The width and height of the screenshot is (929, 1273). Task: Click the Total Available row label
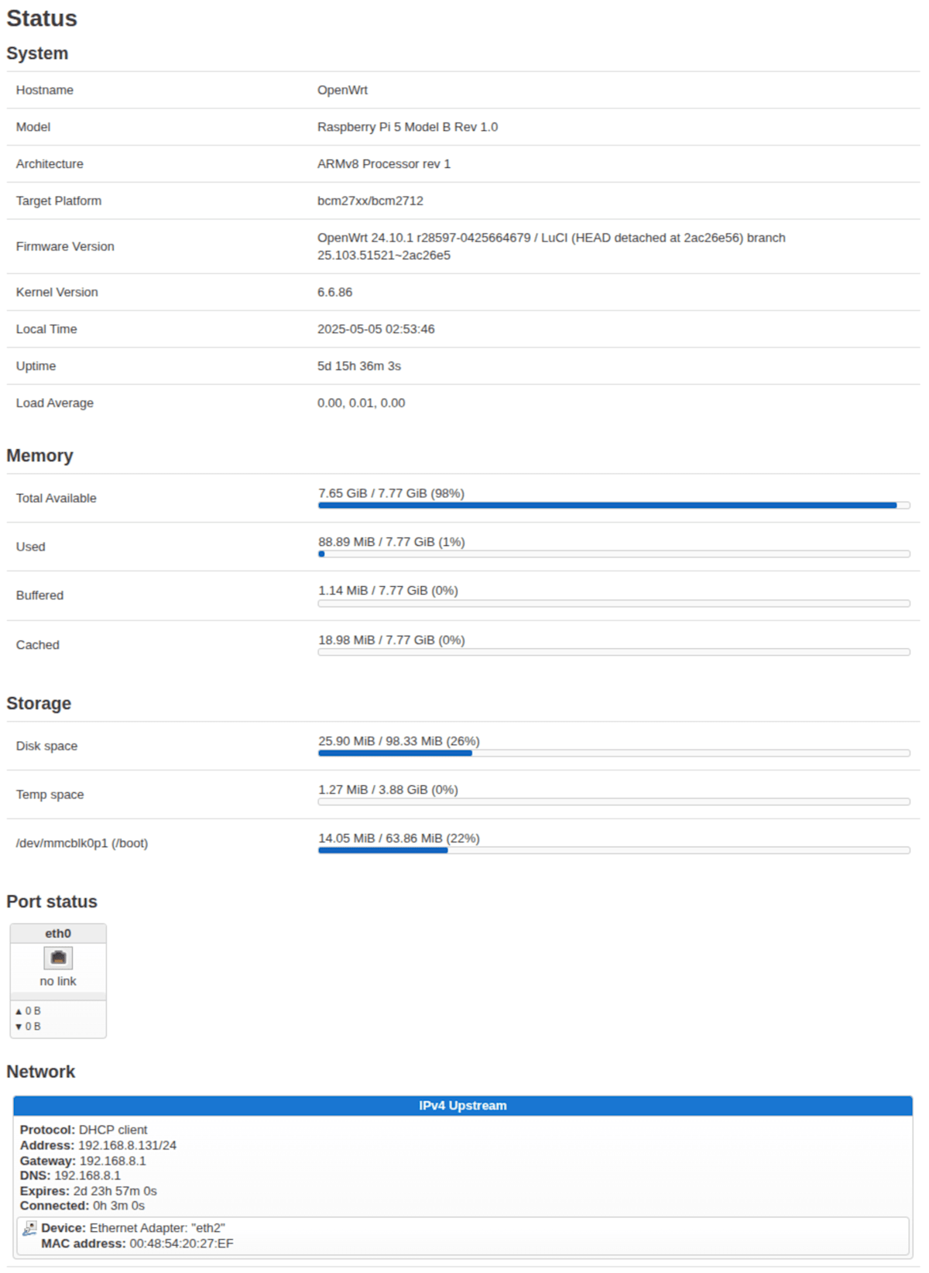57,499
